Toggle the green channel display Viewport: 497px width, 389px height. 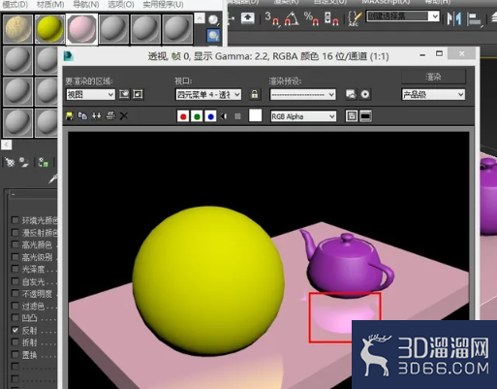[x=197, y=116]
